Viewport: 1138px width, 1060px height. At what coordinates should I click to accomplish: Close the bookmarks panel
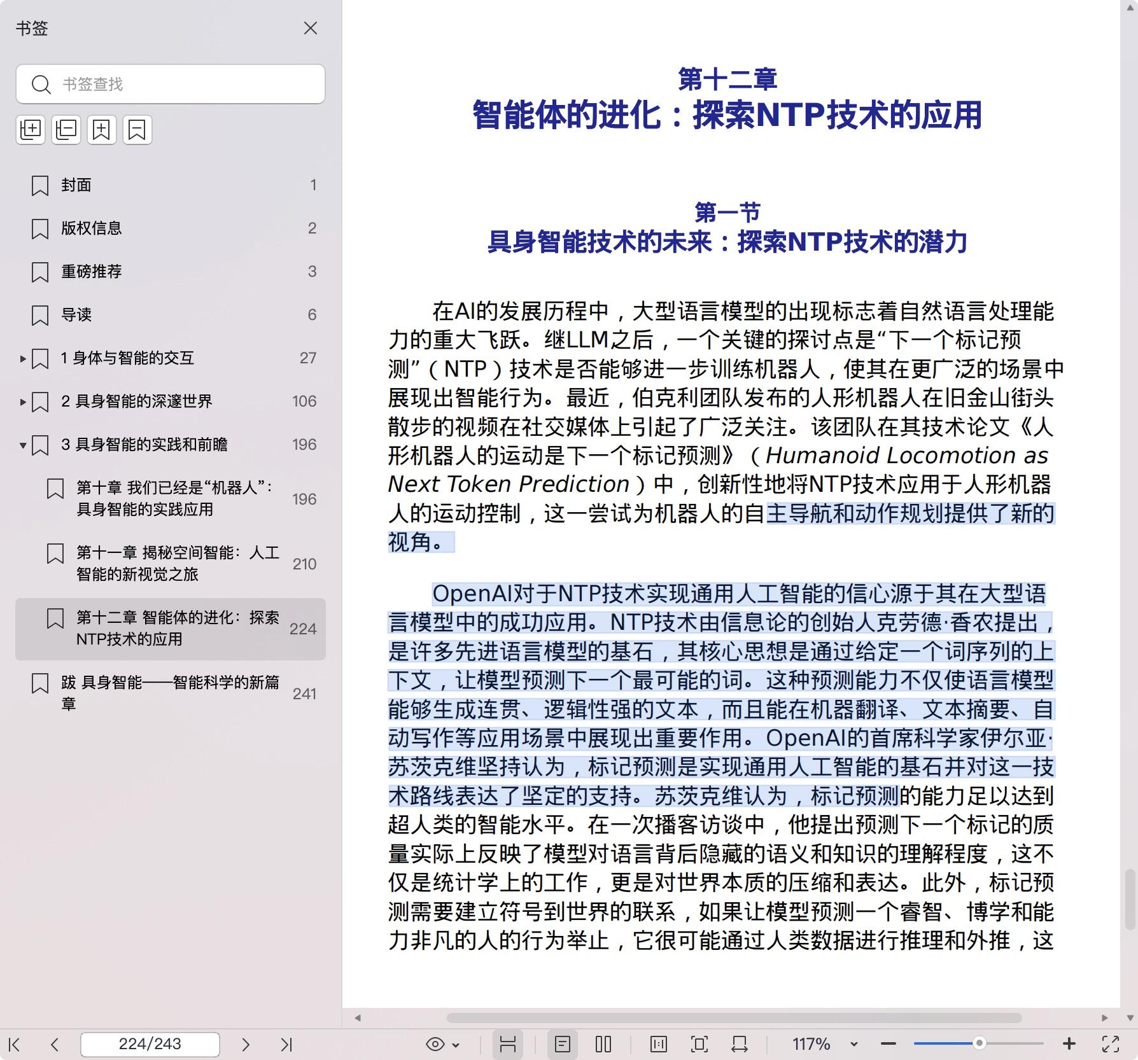click(310, 28)
